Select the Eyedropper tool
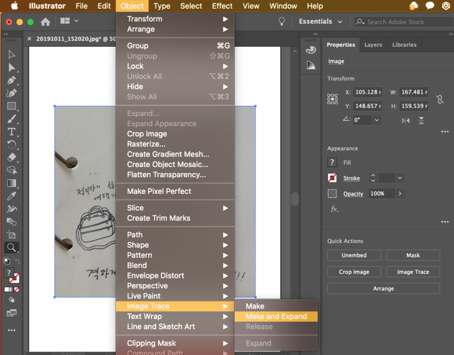The width and height of the screenshot is (454, 355). click(x=11, y=196)
